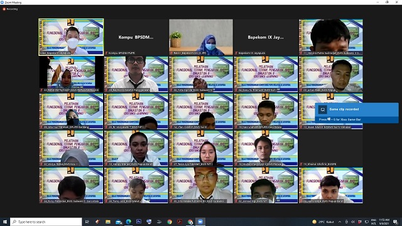
Task: Launch Microsoft Edge from taskbar
Action: tap(128, 222)
